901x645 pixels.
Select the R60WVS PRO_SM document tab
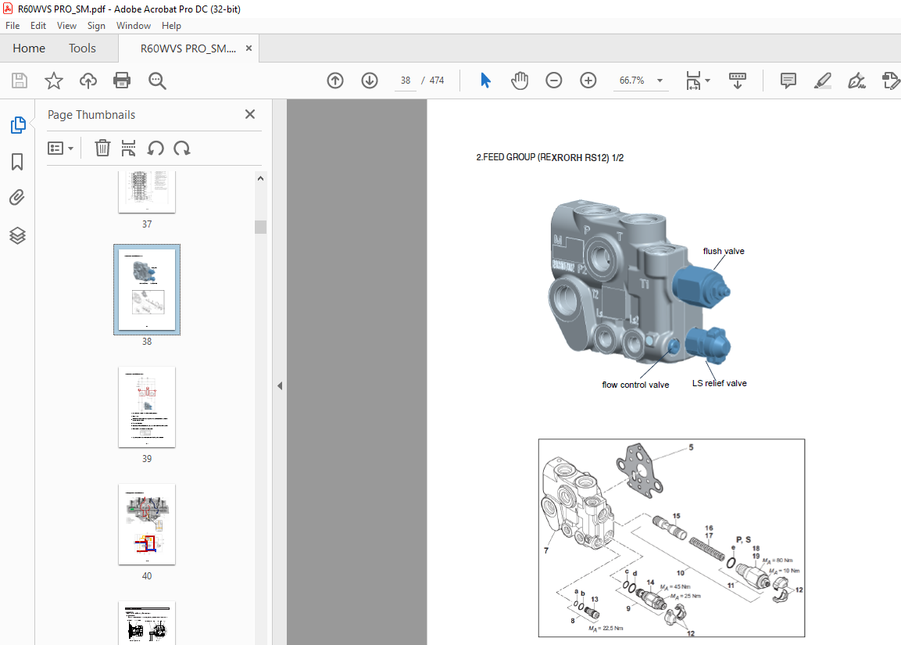[x=188, y=48]
